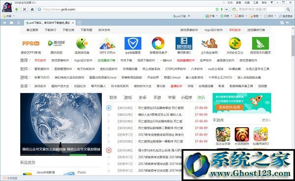
Task: Go to the browser home page icon
Action: 32,9
